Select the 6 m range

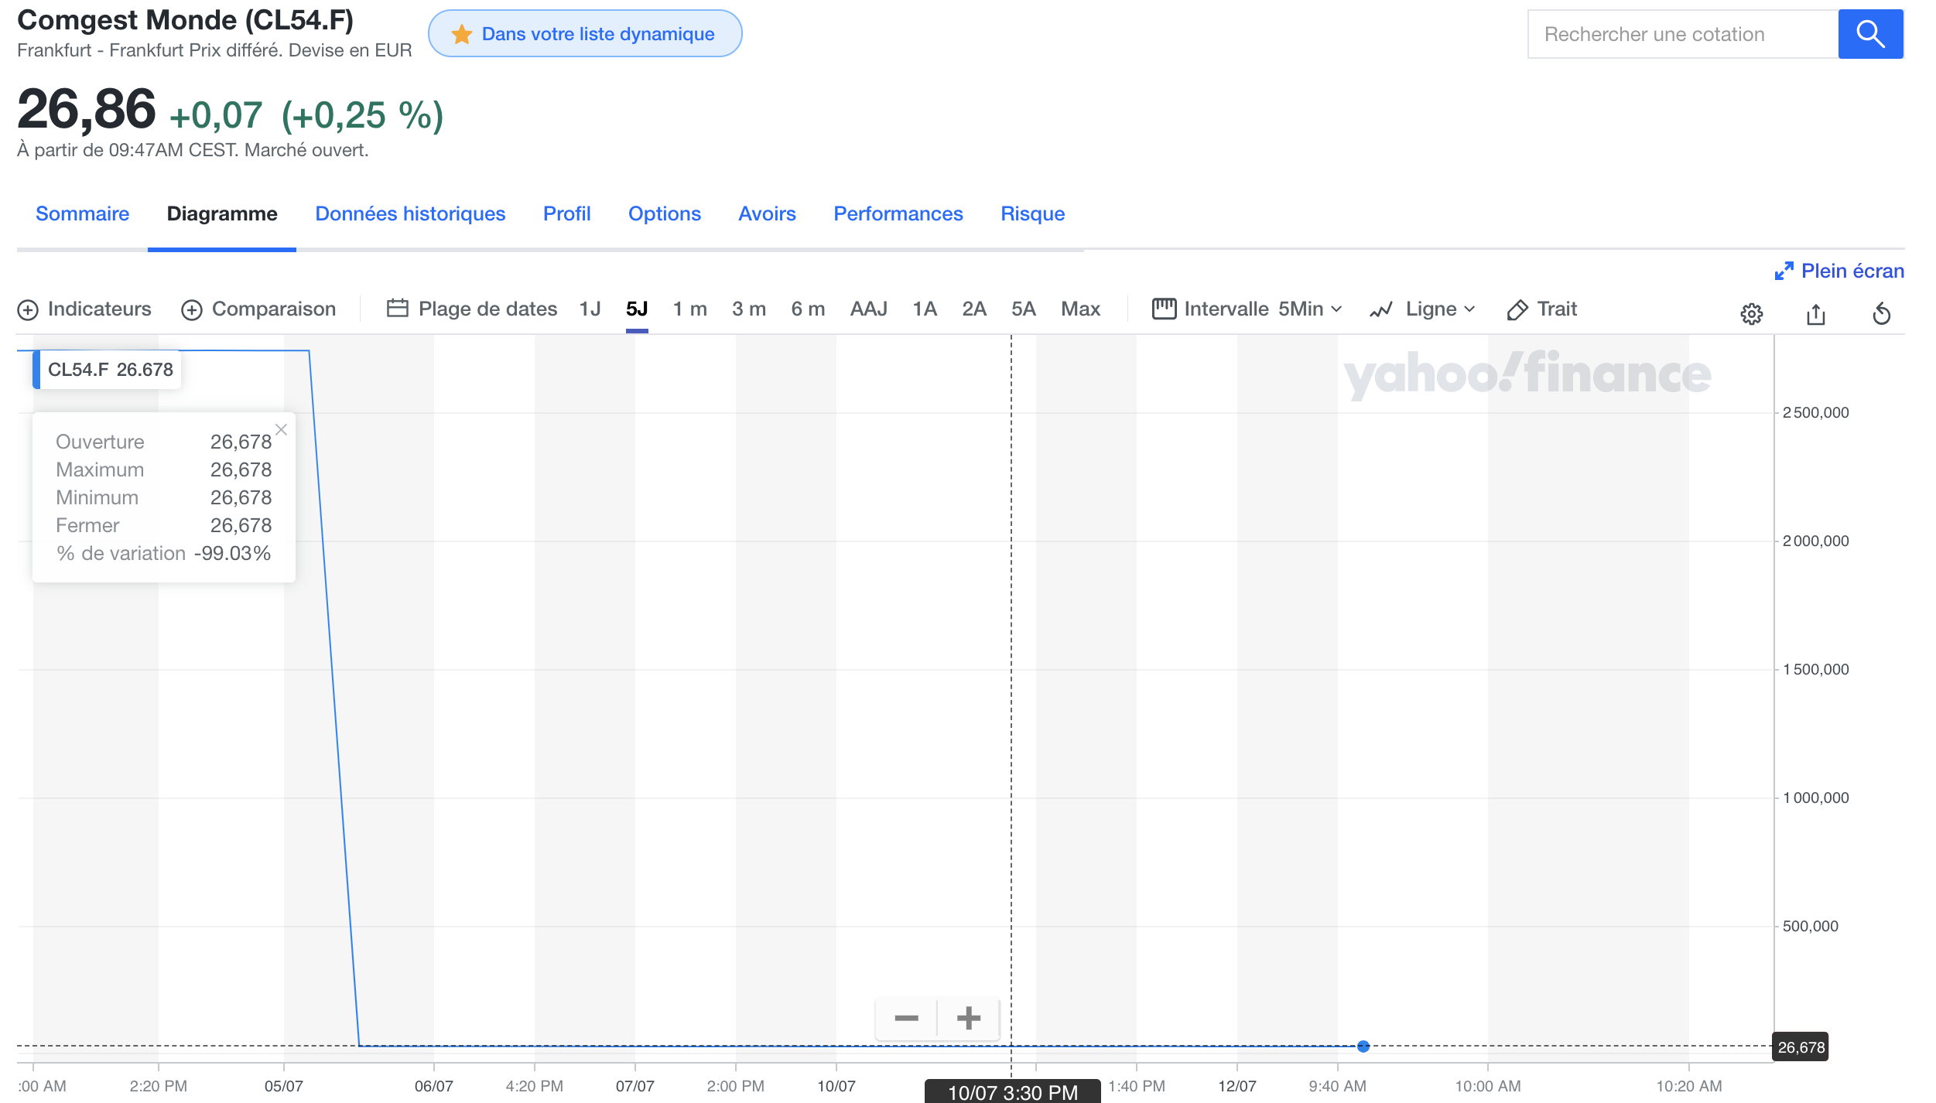pos(808,309)
